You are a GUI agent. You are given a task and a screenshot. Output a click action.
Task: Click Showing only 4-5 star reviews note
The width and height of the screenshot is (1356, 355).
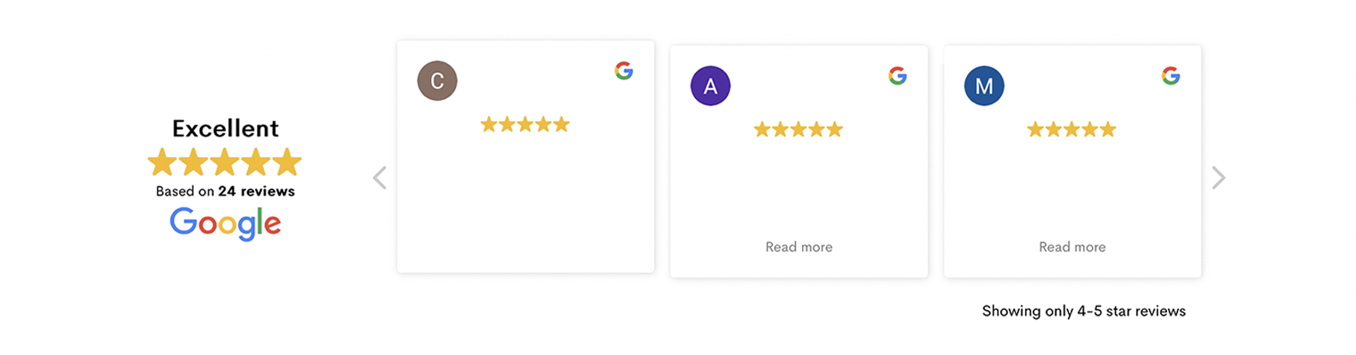[x=1084, y=311]
